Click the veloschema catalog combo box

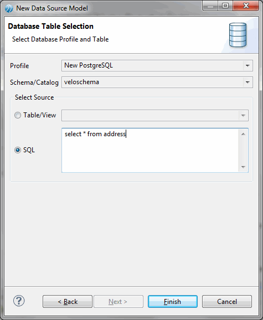[157, 82]
